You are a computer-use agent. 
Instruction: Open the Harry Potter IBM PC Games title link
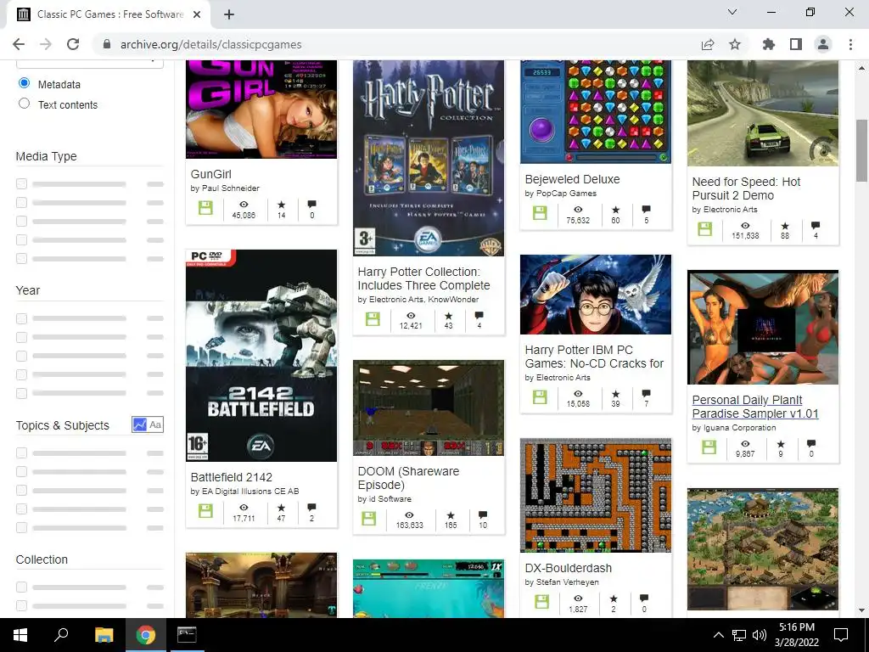coord(593,357)
